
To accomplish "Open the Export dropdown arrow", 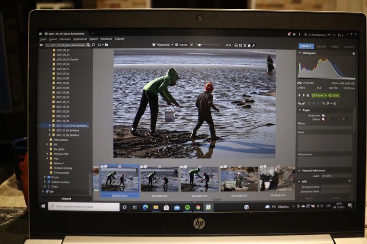I will pyautogui.click(x=326, y=95).
